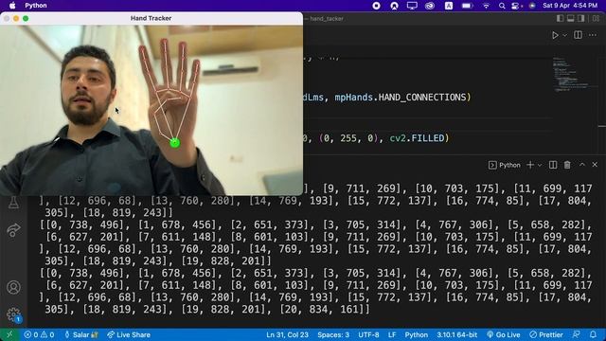The image size is (606, 341).
Task: Open the Accounts icon
Action: (13, 287)
